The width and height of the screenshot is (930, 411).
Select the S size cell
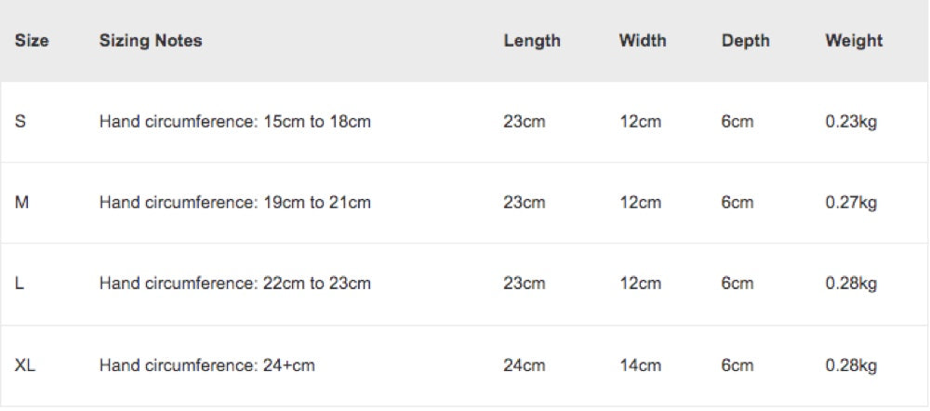click(20, 122)
